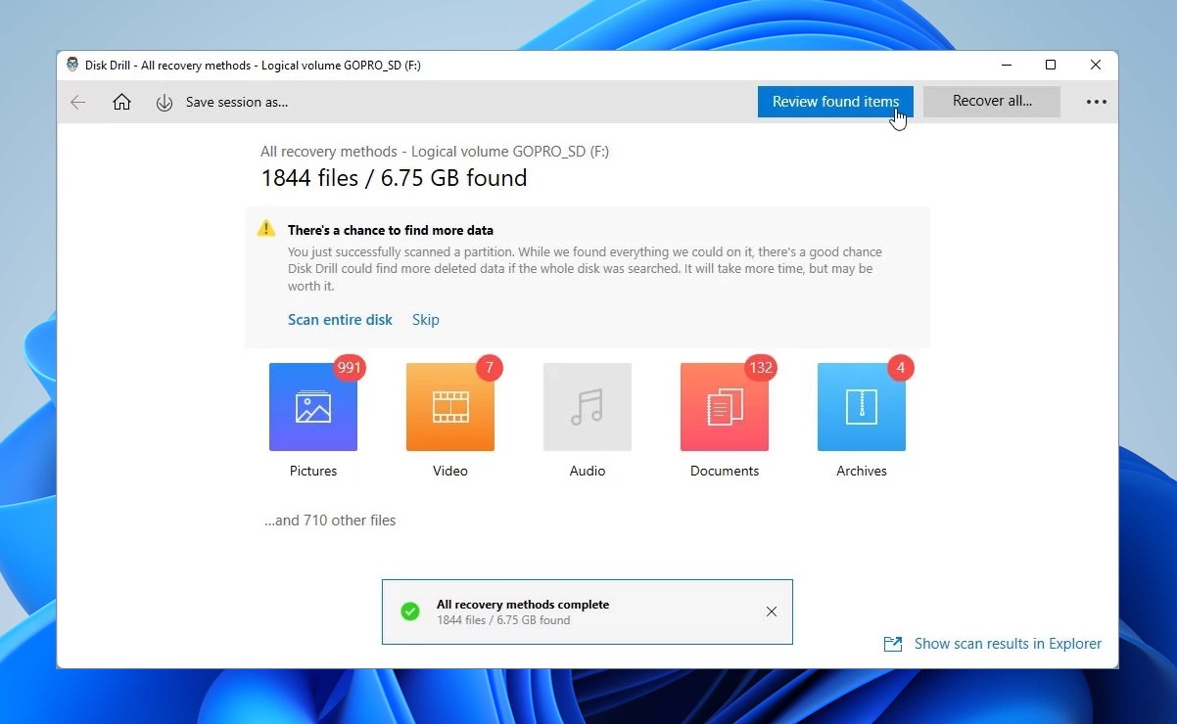
Task: Click the Audio label text
Action: [588, 471]
